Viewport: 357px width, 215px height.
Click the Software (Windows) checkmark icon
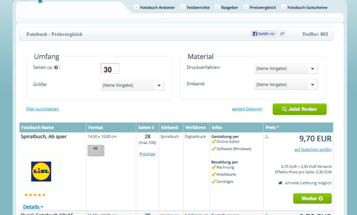[213, 149]
